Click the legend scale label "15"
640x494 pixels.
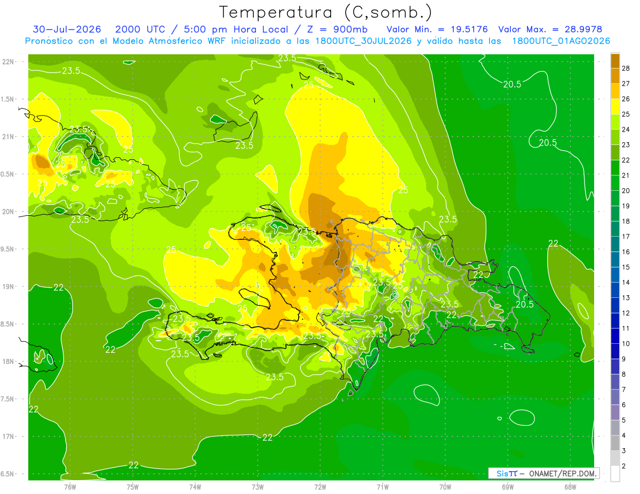pos(626,267)
